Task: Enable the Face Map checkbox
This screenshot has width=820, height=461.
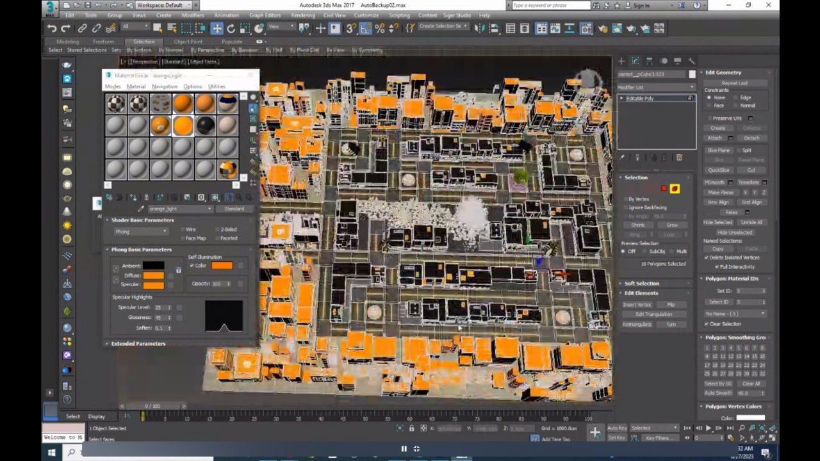Action: 183,238
